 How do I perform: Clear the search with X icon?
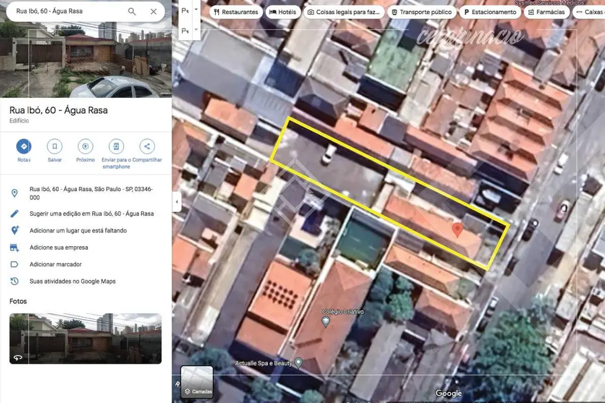154,11
